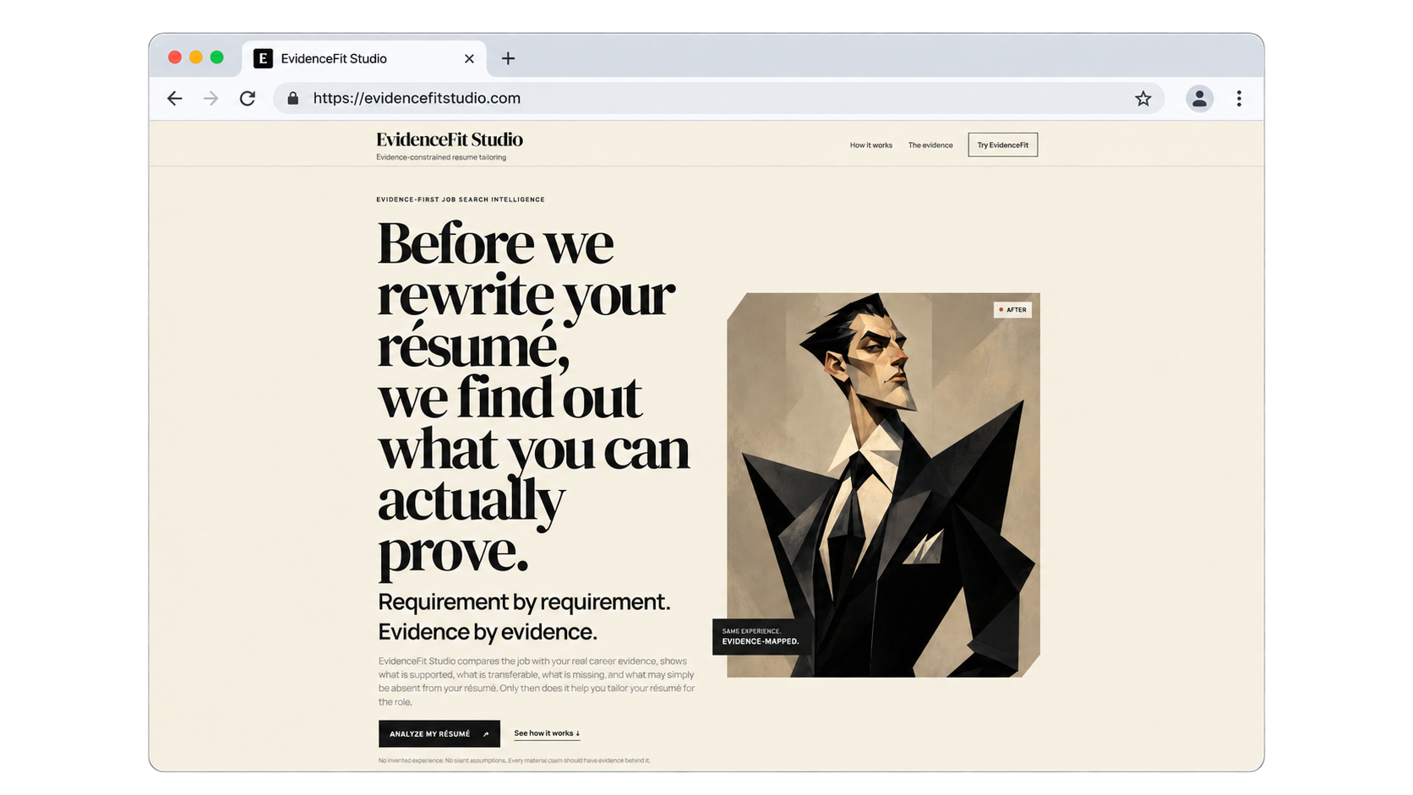The image size is (1413, 795).
Task: Click the Try EvidenceFit button
Action: click(1003, 145)
